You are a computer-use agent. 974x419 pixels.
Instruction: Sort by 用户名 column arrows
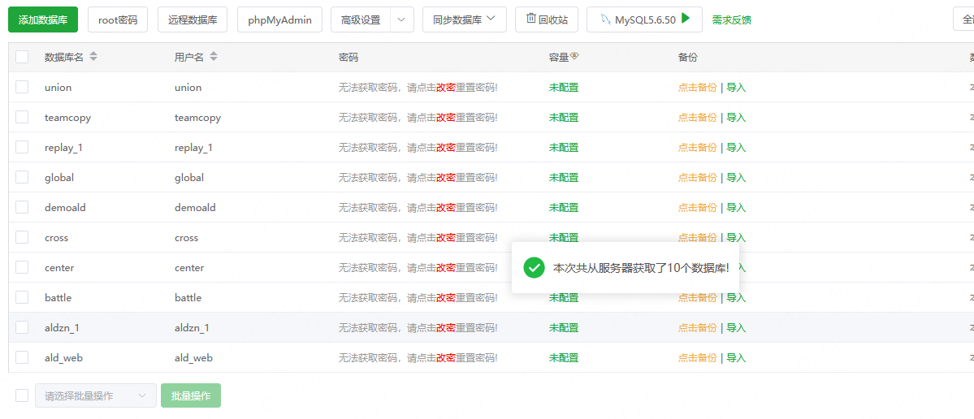[x=213, y=57]
